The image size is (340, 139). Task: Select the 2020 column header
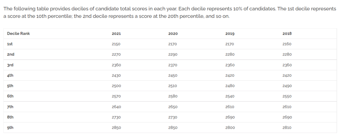pos(173,34)
